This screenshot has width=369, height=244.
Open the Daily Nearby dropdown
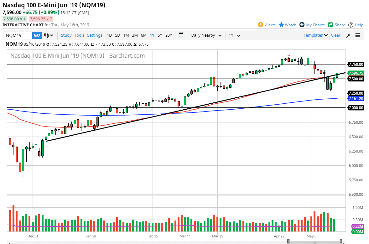pos(206,35)
